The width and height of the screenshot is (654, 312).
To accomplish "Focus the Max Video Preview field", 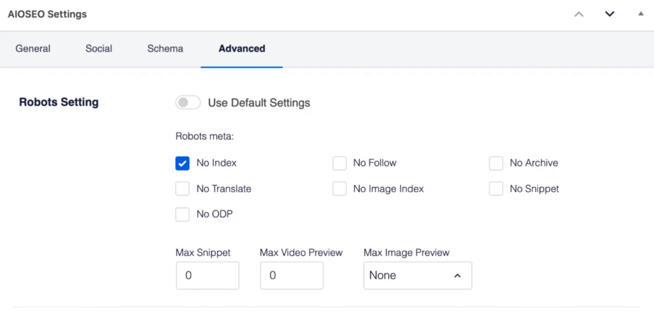I will tap(292, 276).
